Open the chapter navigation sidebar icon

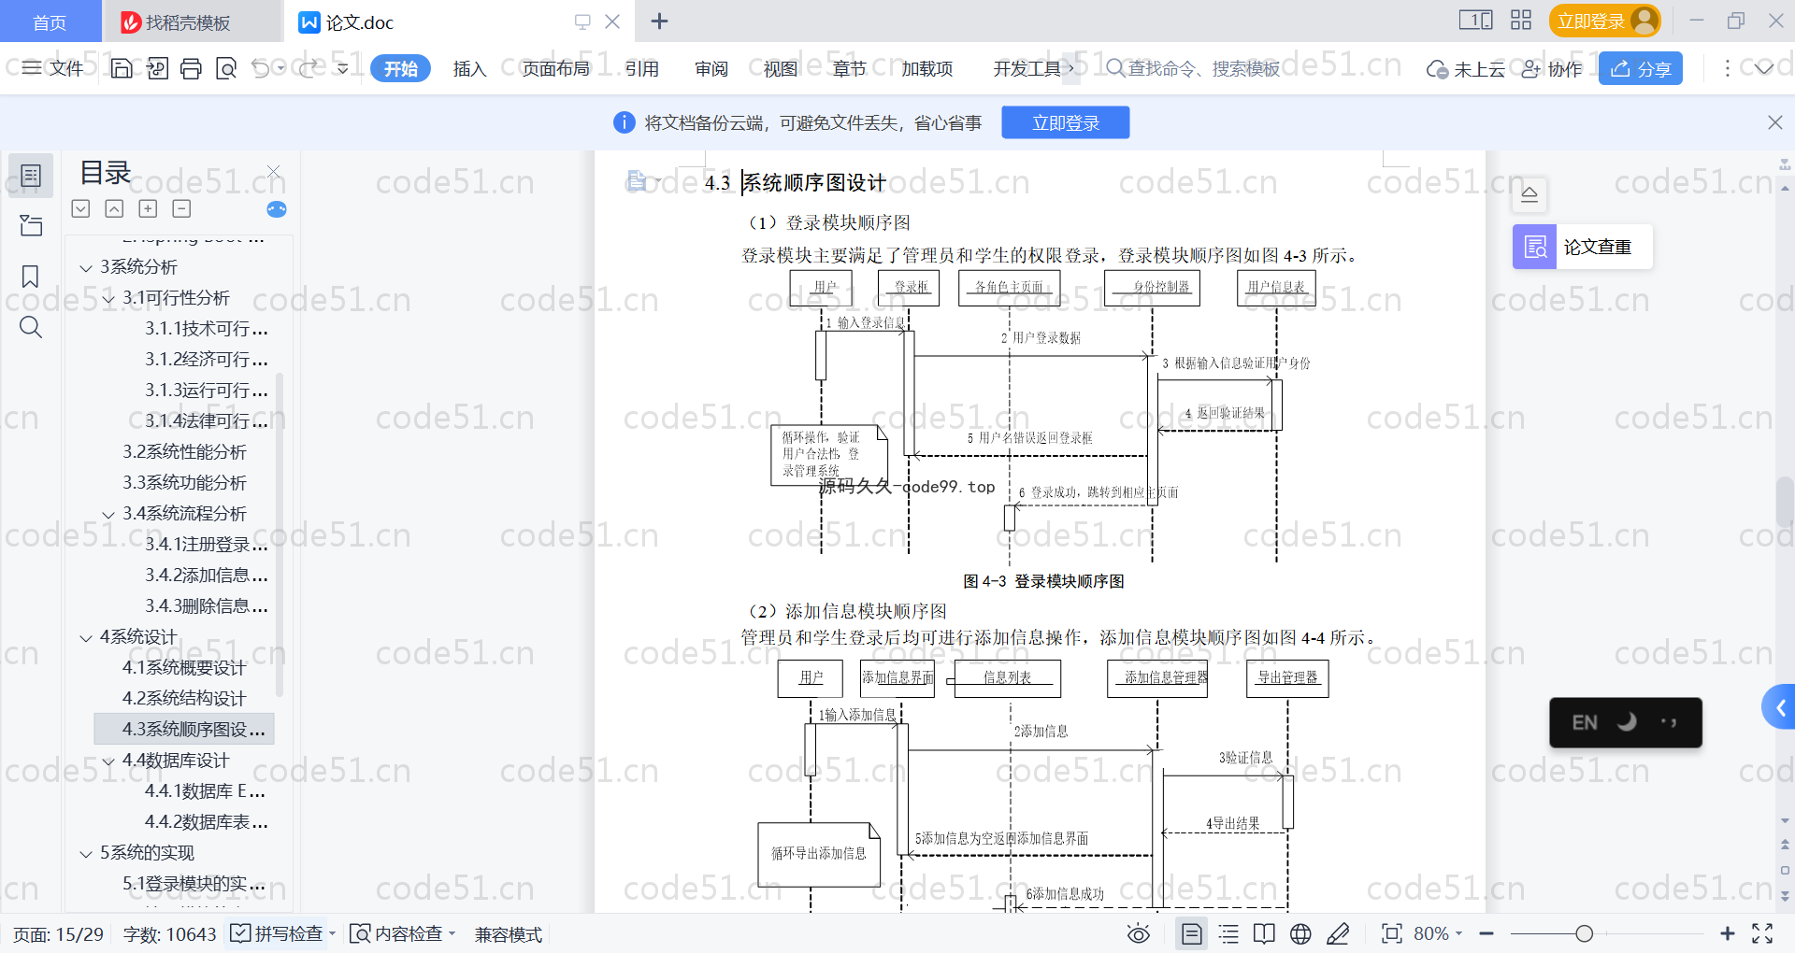point(31,225)
